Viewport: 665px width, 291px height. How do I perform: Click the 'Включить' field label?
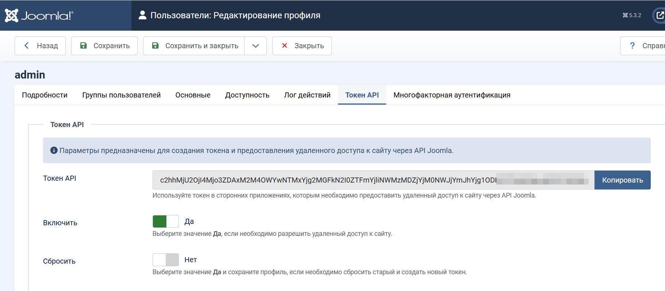click(x=60, y=223)
